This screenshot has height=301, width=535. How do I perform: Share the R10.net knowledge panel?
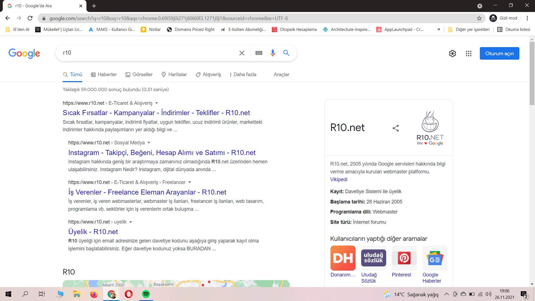point(396,128)
